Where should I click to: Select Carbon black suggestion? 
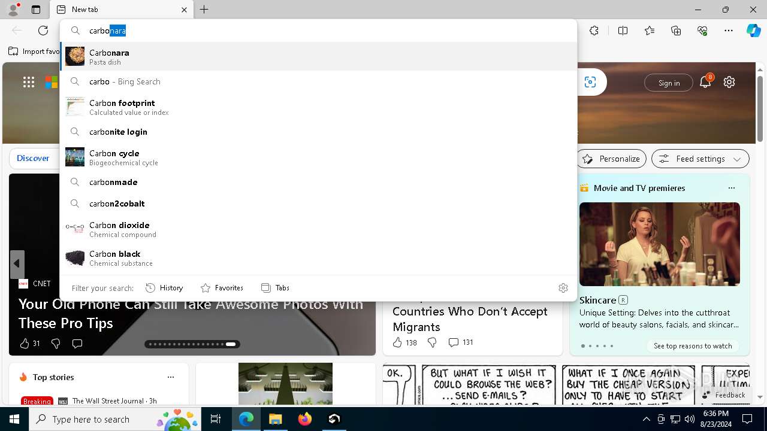[318, 258]
